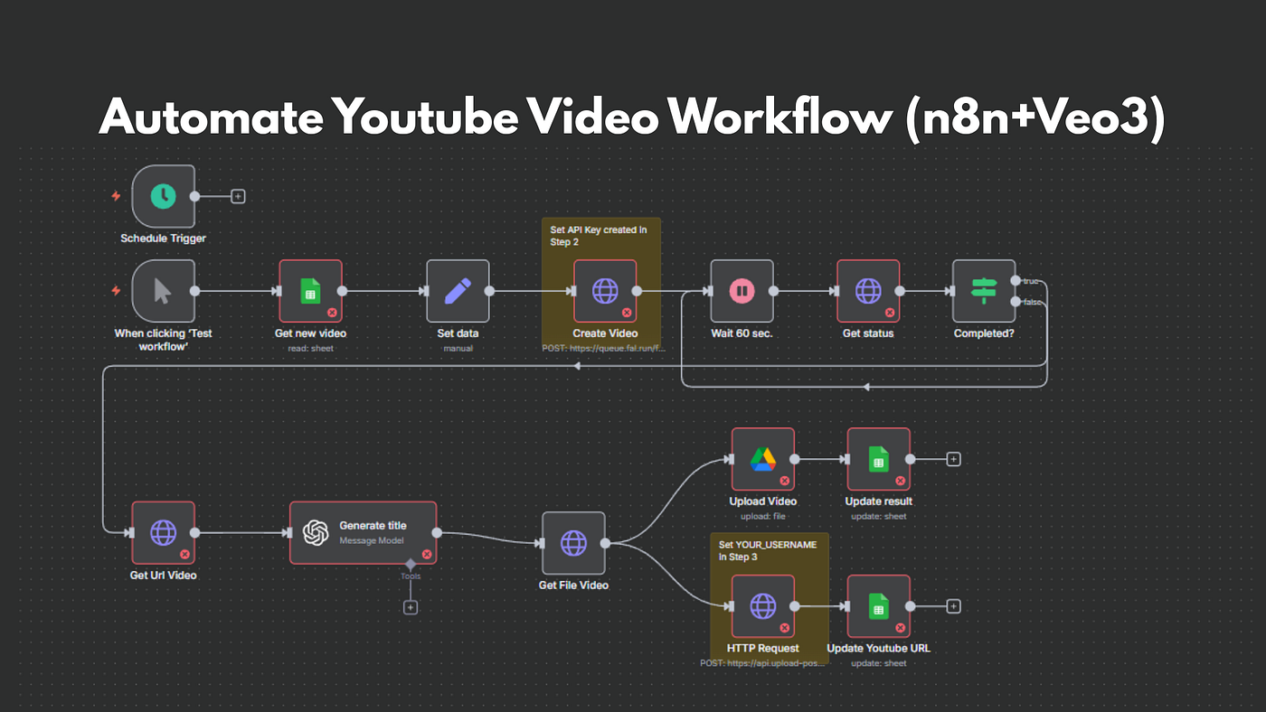The height and width of the screenshot is (712, 1266).
Task: Open the Get Url Video node
Action: pos(163,533)
